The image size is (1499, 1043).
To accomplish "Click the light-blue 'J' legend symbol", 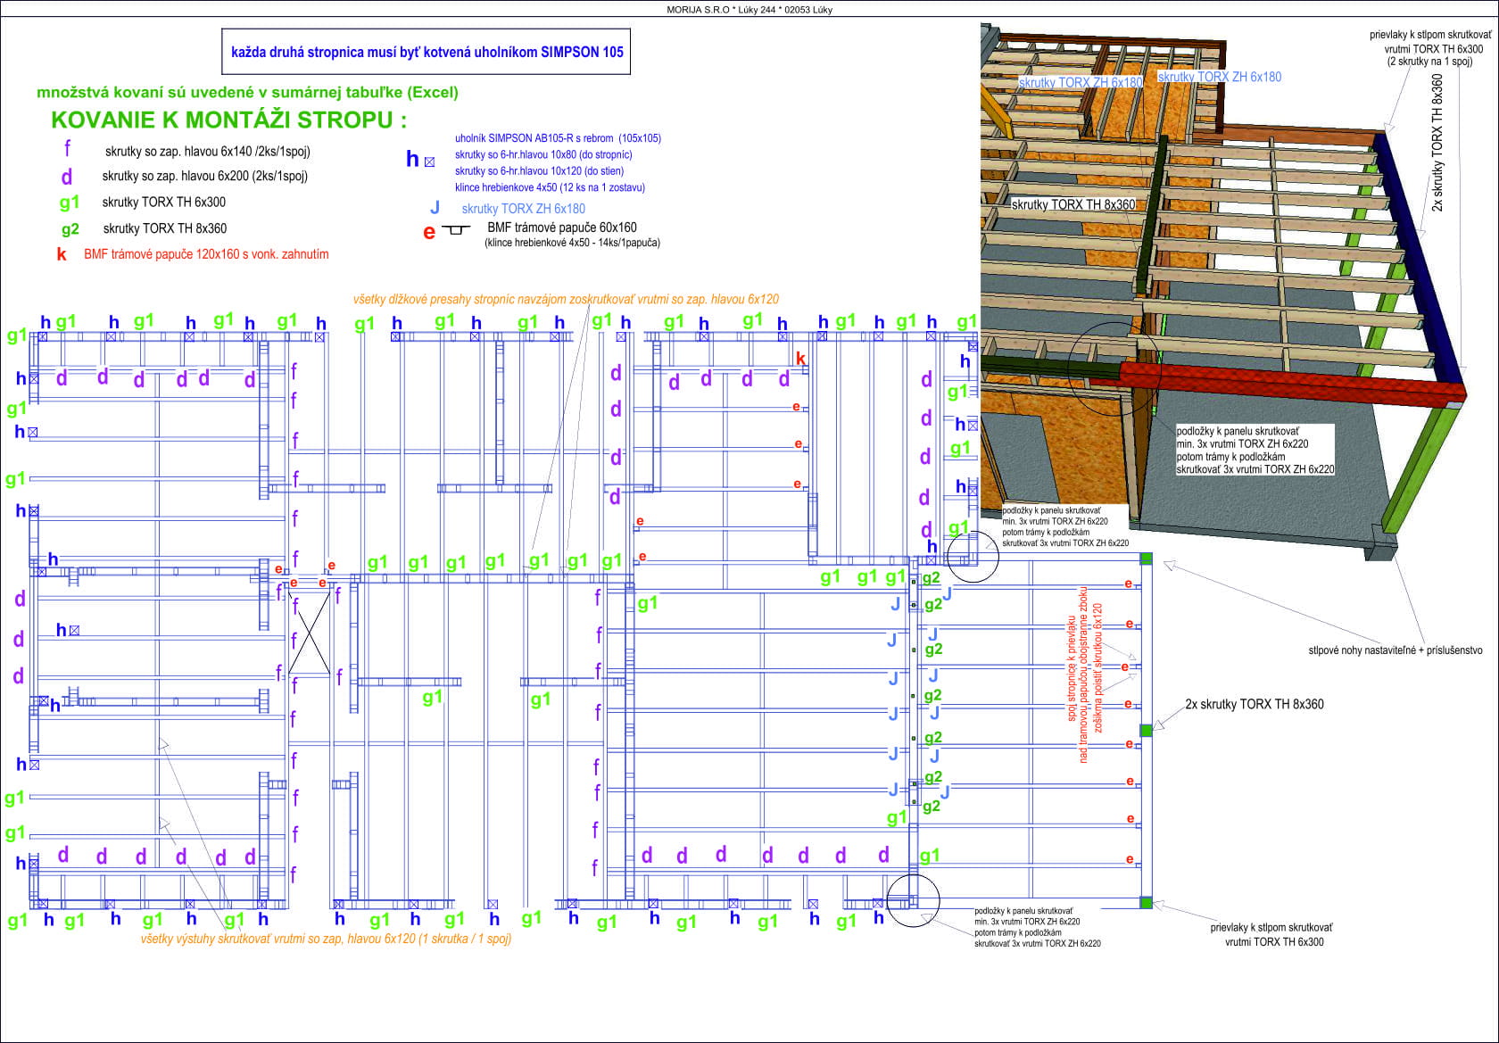I will 435,208.
